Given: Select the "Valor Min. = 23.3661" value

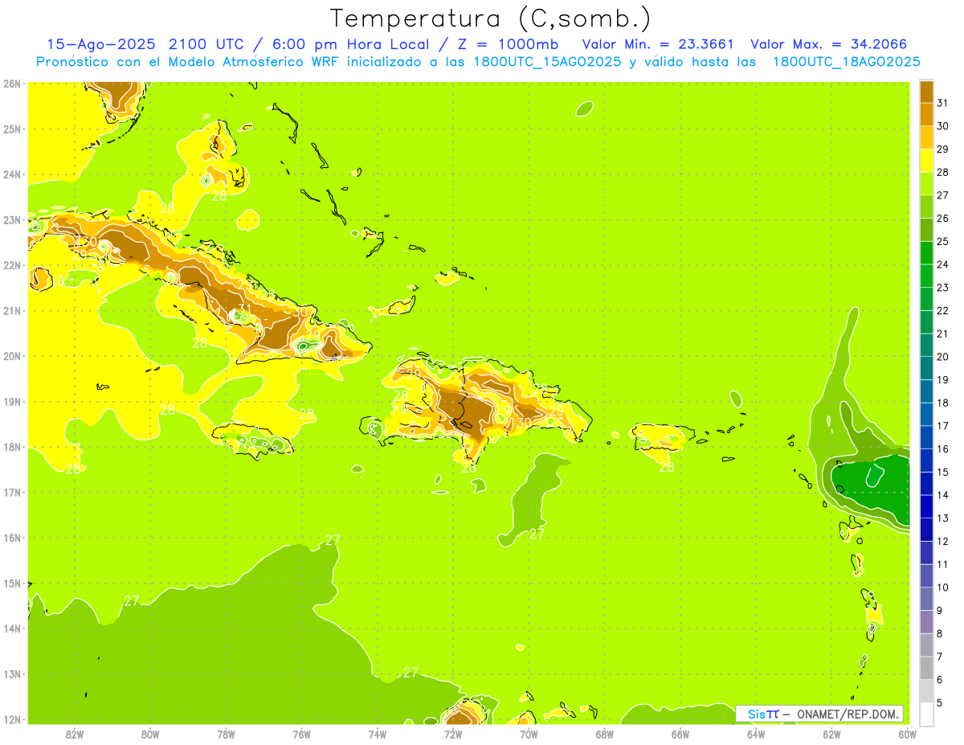Looking at the screenshot, I should click(x=658, y=44).
